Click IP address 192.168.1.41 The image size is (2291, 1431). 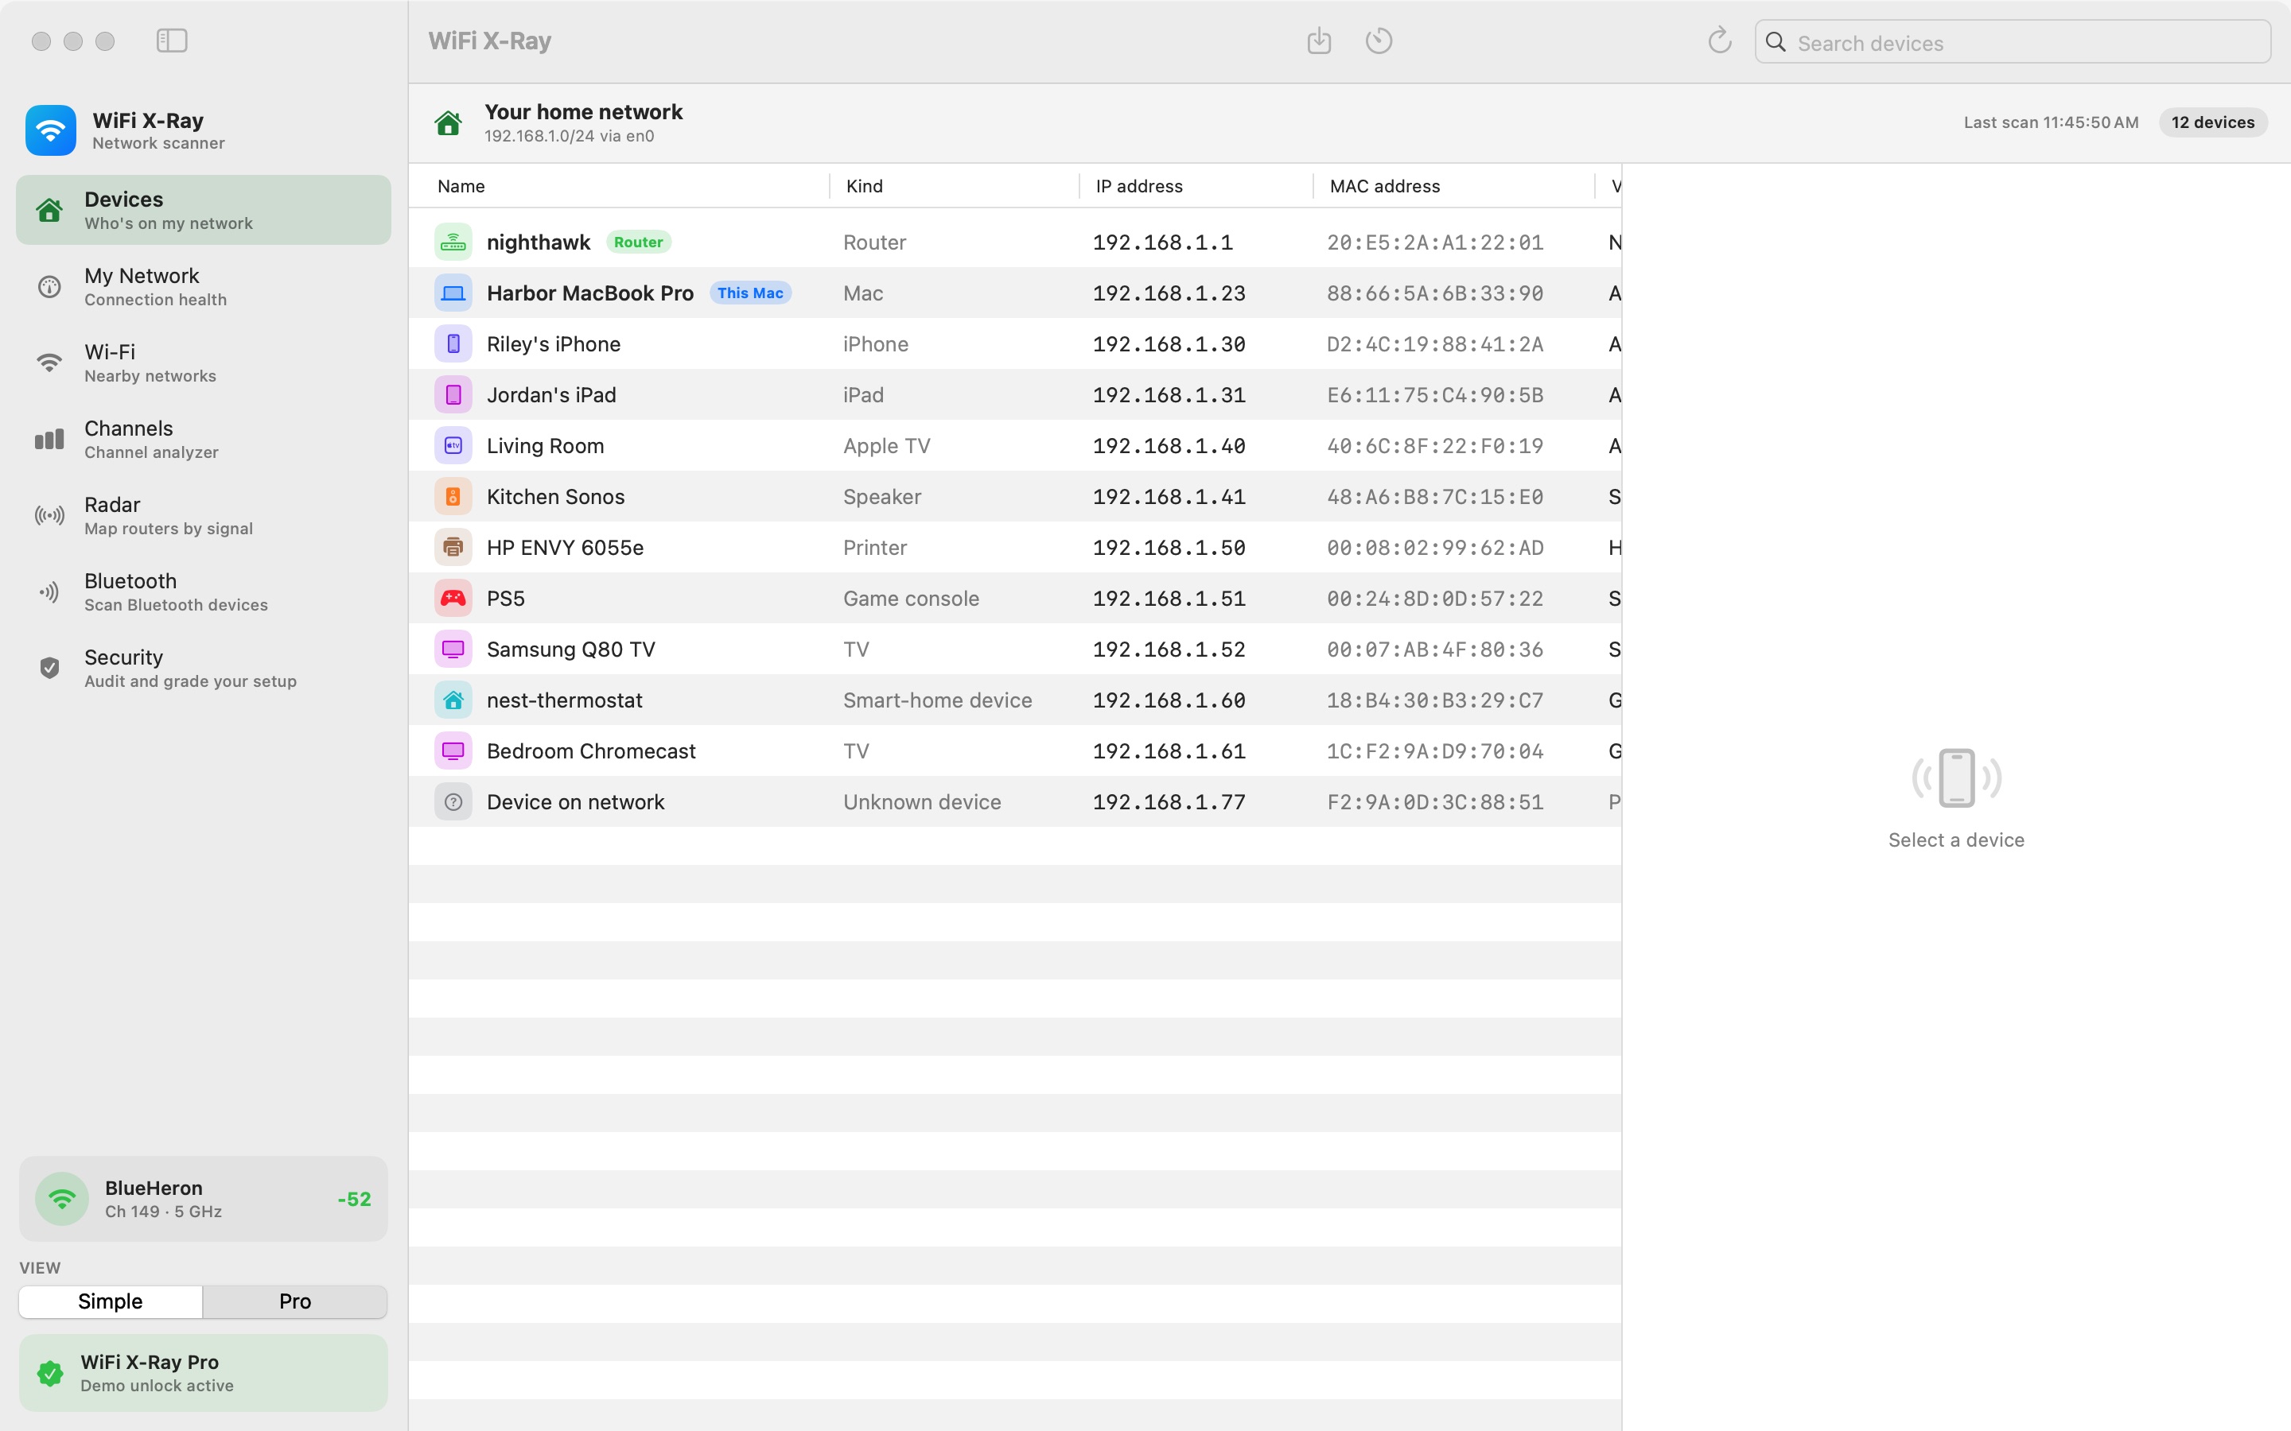pos(1169,497)
